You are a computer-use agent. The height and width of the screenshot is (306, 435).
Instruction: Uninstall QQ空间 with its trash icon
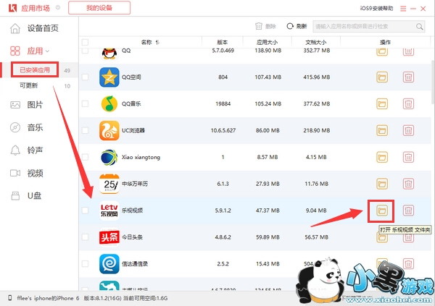click(x=408, y=77)
